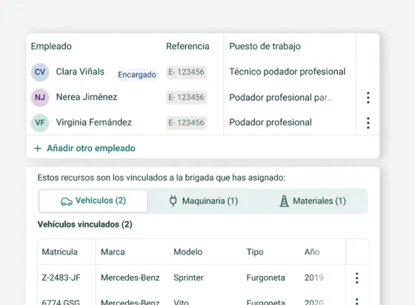Screen dimensions: 415x305
Task: Switch to the Vehículos (2) tab
Action: coord(93,201)
